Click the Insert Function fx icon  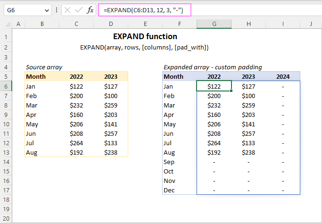(x=90, y=10)
